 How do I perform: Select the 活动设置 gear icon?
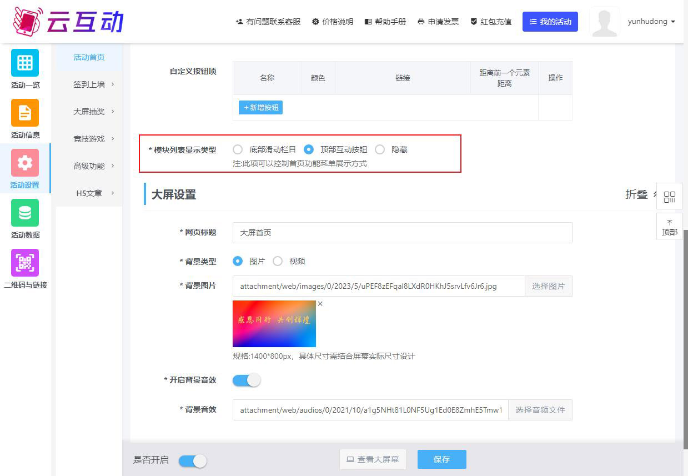coord(25,163)
